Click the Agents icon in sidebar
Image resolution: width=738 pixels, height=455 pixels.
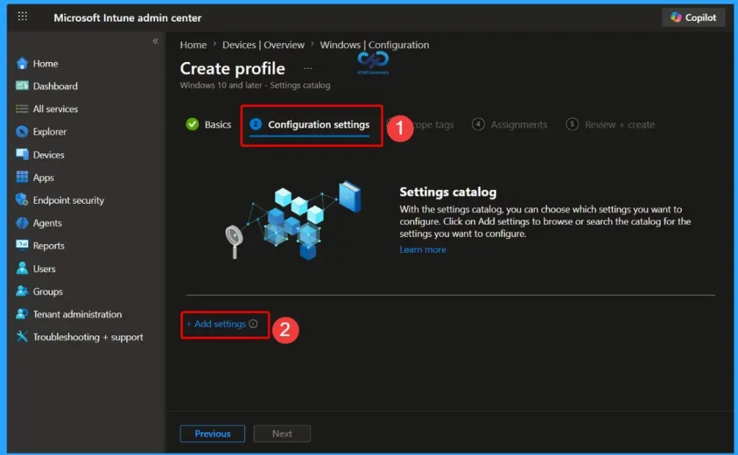pyautogui.click(x=22, y=222)
